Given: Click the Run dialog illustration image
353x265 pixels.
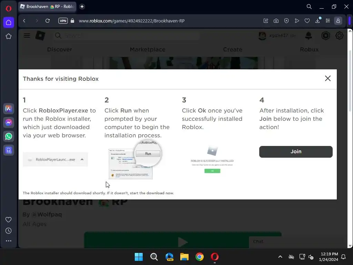Looking at the screenshot, I should pyautogui.click(x=135, y=159).
